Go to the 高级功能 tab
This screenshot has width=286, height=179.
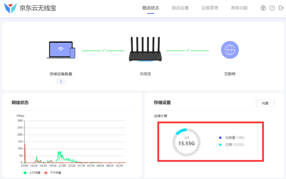click(x=239, y=8)
